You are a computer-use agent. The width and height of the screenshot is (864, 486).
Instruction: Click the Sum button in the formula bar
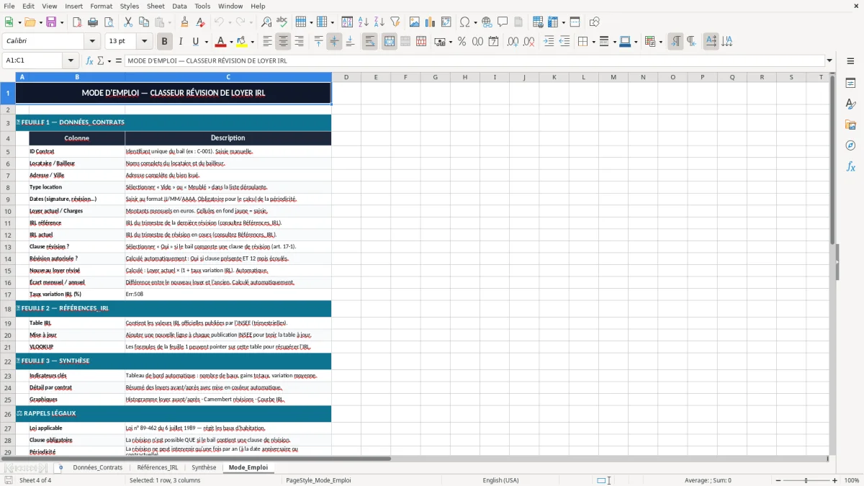tap(100, 60)
